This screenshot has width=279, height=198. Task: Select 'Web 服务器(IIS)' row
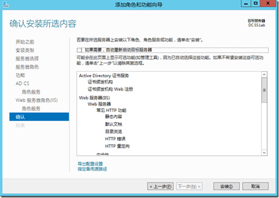coord(94,98)
